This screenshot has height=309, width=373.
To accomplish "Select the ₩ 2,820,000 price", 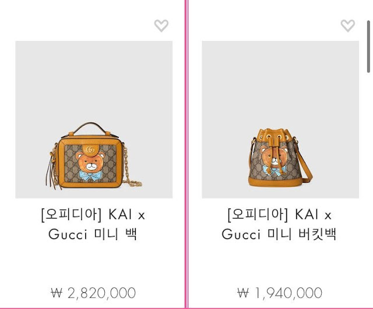I will (x=93, y=293).
